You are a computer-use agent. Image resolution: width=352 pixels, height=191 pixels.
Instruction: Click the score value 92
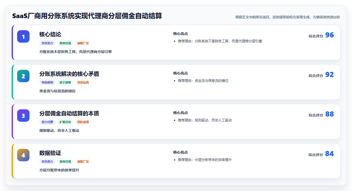tap(329, 75)
